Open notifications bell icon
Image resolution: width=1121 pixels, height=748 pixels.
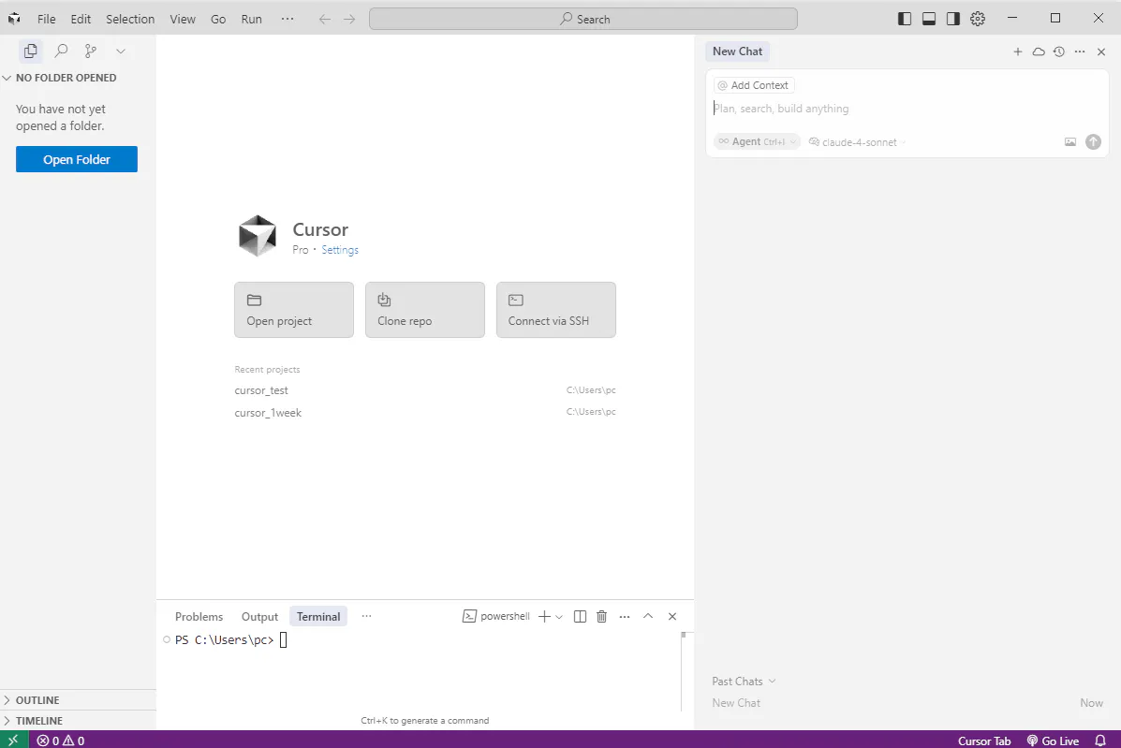coord(1100,741)
